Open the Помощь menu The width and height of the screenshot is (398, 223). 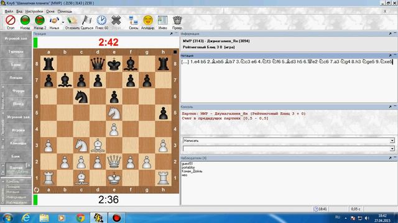(x=65, y=11)
